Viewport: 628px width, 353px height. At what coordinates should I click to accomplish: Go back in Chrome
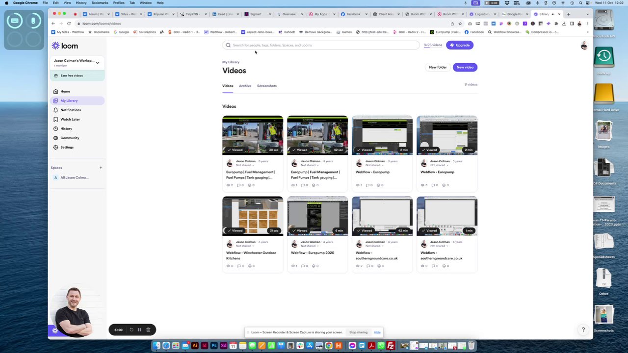coord(53,24)
